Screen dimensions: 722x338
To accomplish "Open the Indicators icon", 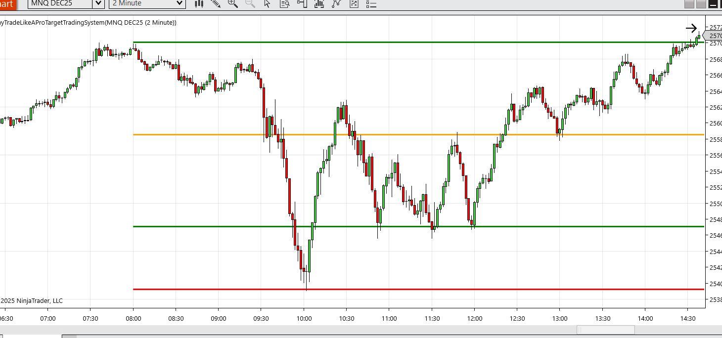I will [319, 3].
